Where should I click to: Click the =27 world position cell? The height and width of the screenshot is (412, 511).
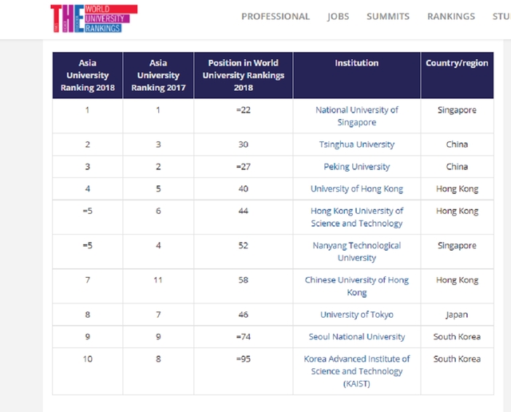point(243,167)
